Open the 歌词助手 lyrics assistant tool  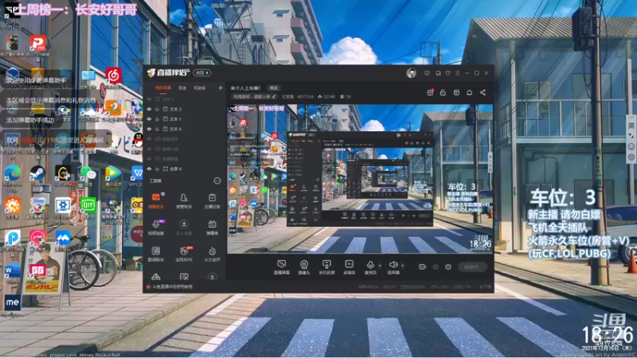coord(155,254)
